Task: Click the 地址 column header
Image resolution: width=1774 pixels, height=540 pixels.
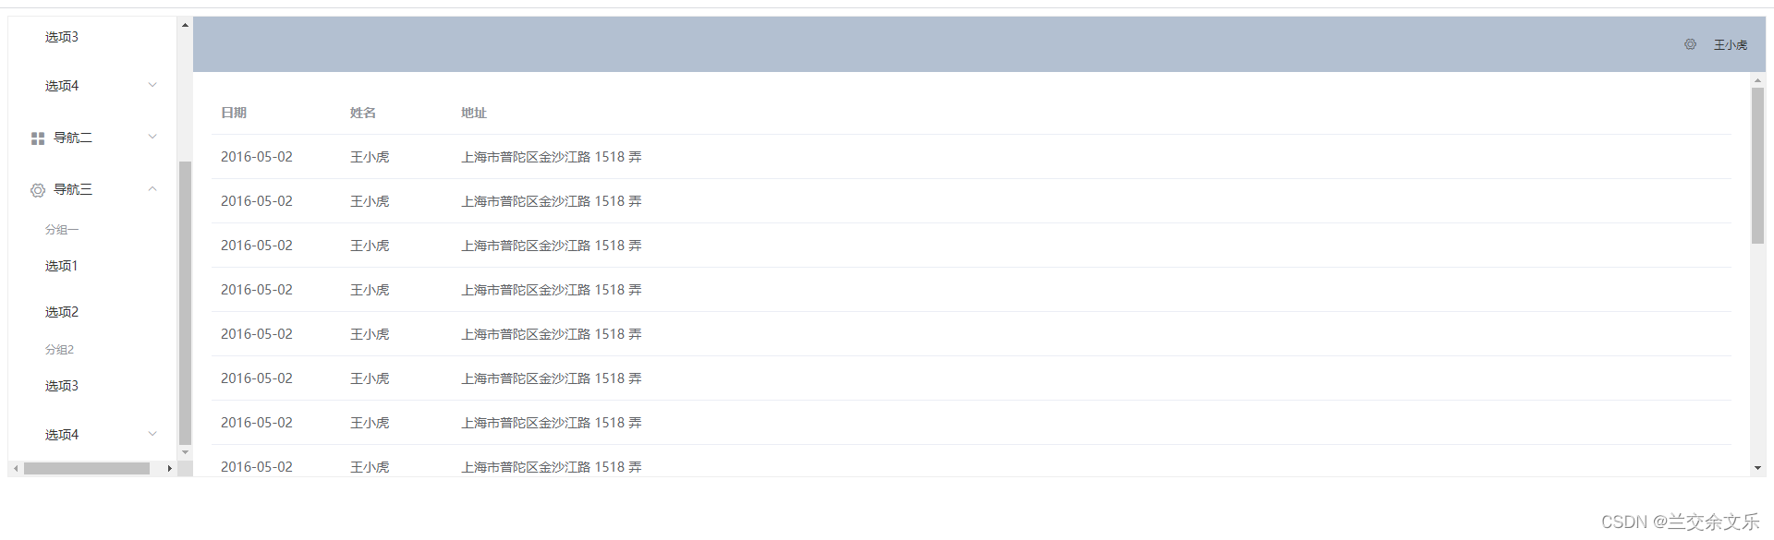Action: pyautogui.click(x=474, y=113)
